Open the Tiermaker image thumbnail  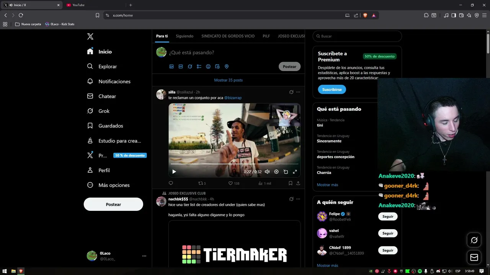click(234, 244)
